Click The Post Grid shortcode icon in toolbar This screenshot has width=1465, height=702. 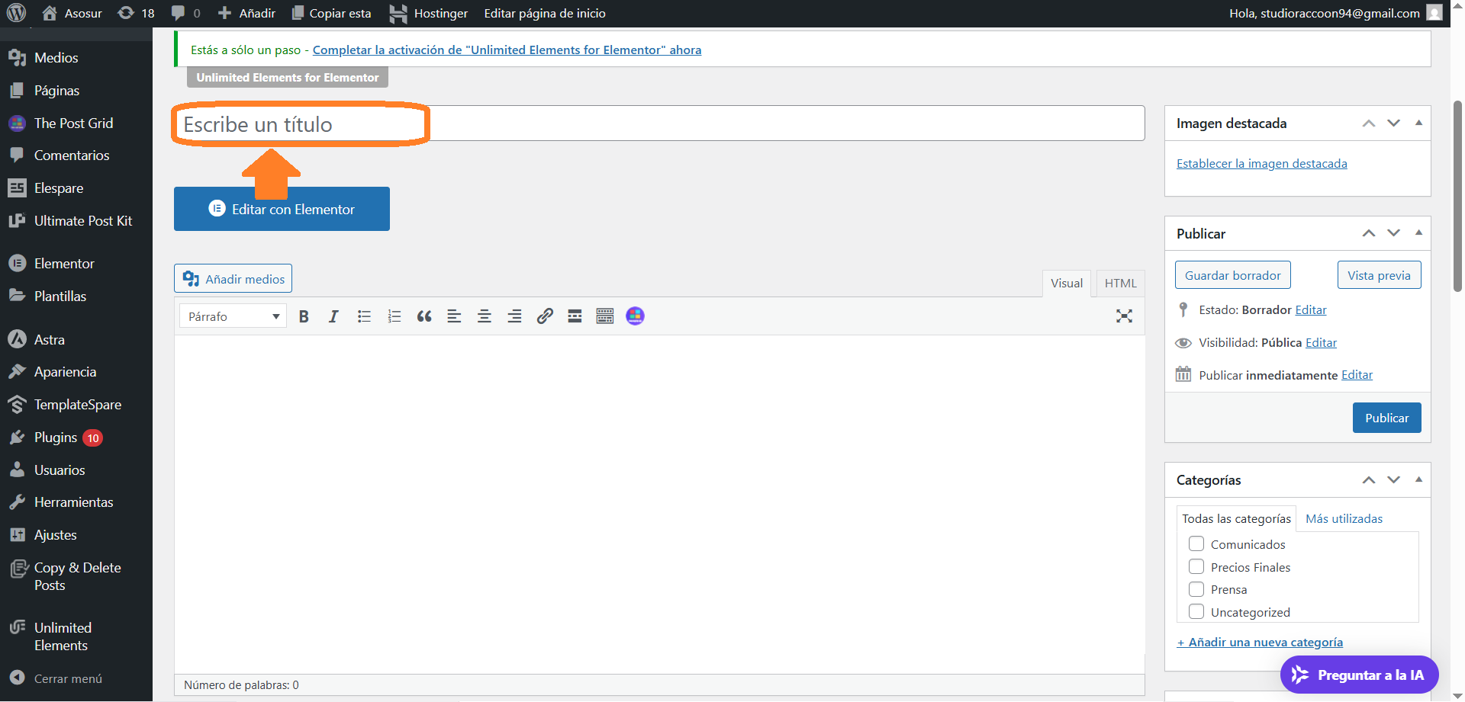coord(635,316)
